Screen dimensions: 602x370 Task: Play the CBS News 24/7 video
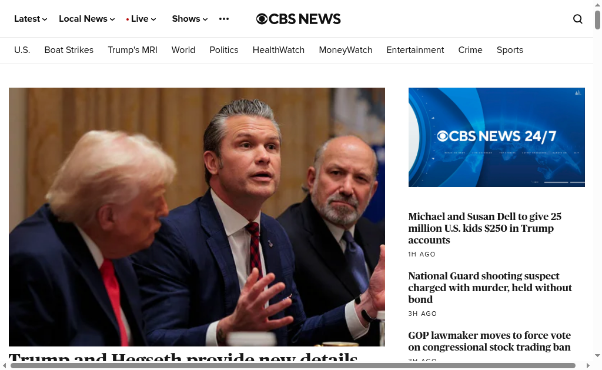tap(496, 137)
